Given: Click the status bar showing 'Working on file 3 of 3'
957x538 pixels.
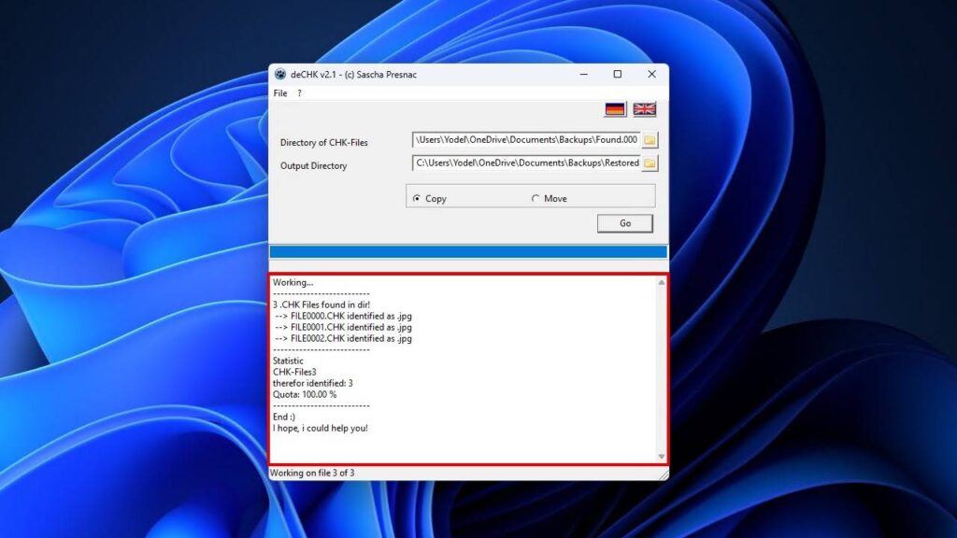Looking at the screenshot, I should [421, 473].
